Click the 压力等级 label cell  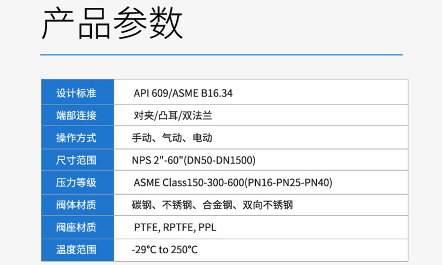[77, 182]
